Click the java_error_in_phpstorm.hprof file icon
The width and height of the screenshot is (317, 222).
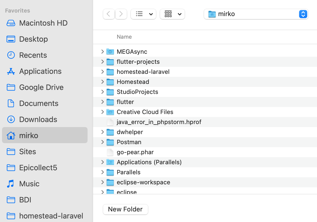coord(110,122)
